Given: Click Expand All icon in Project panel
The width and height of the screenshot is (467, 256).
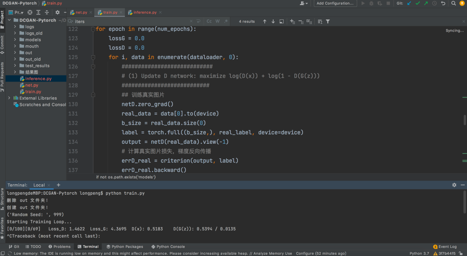Looking at the screenshot, I should pyautogui.click(x=38, y=13).
